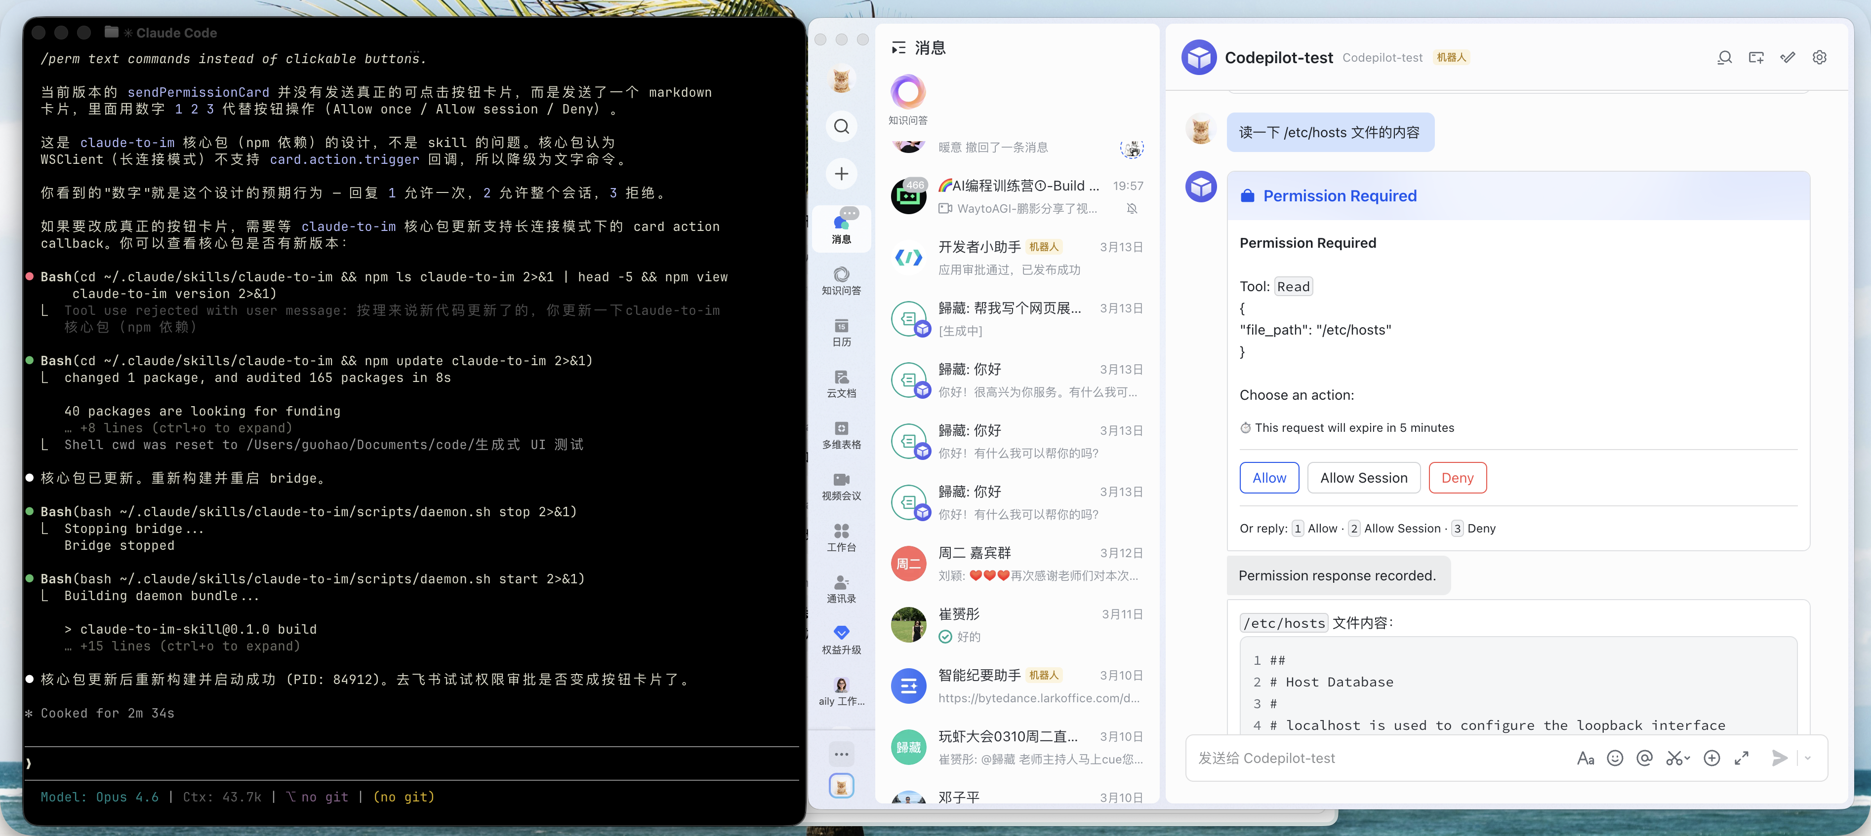Viewport: 1871px width, 836px height.
Task: Toggle the message list collapse icon beside 消息
Action: (898, 48)
